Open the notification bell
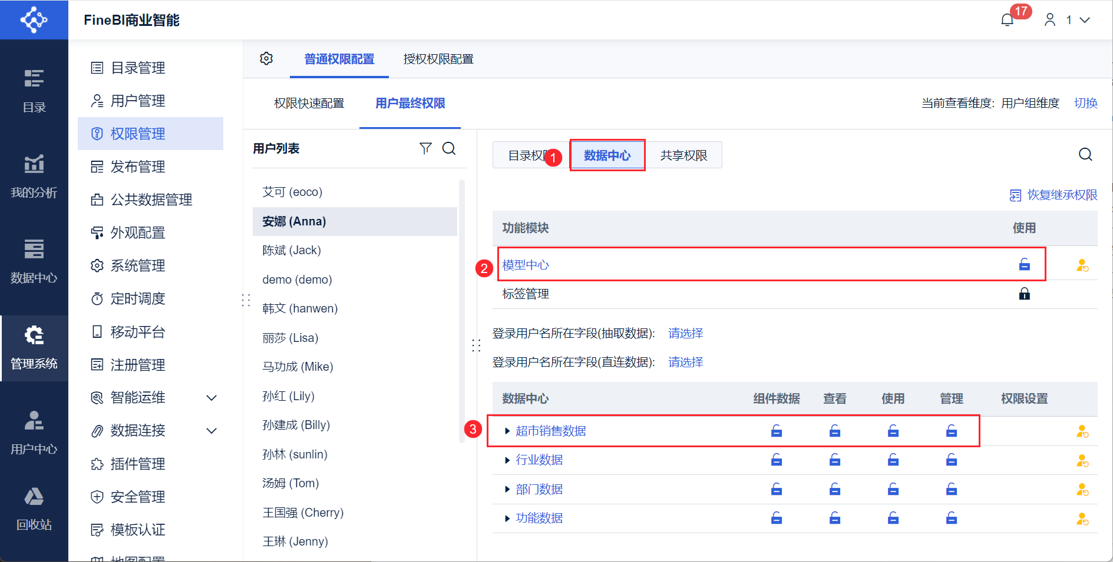The height and width of the screenshot is (562, 1113). point(1008,20)
